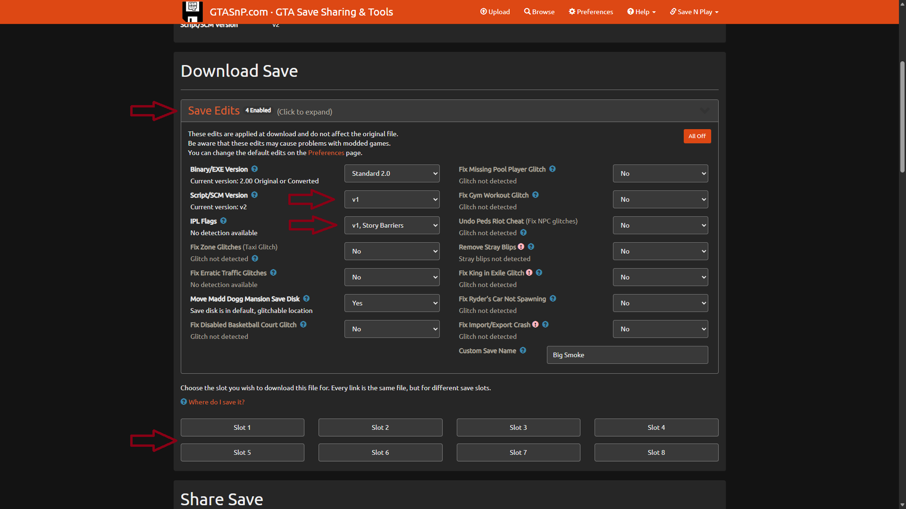Click the Custom Save Name text field
906x509 pixels.
627,355
